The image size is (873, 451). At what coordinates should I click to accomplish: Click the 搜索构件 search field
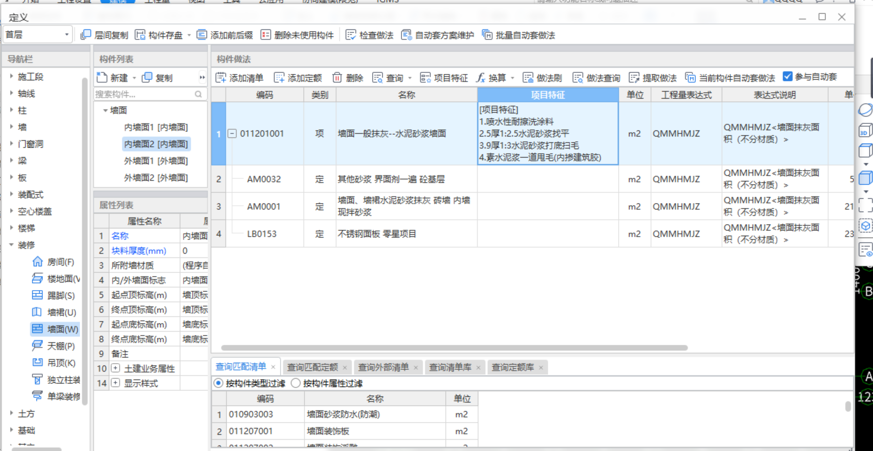tap(150, 95)
